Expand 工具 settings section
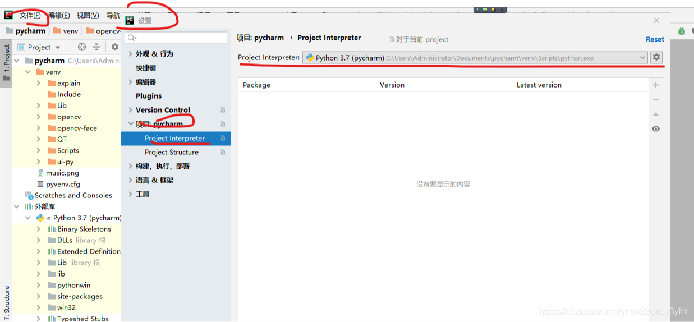This screenshot has height=322, width=694. [131, 194]
